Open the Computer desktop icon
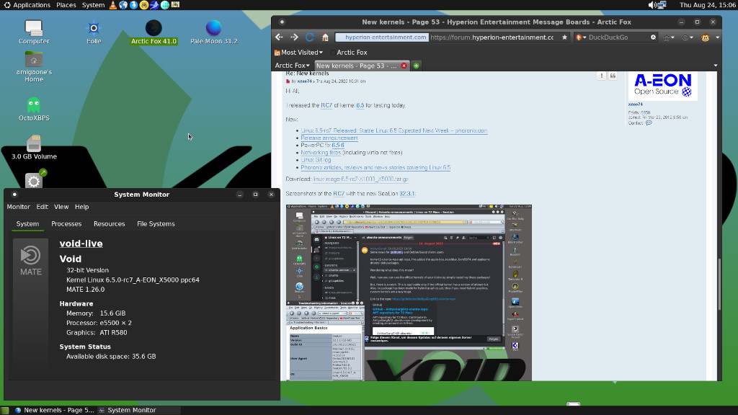Viewport: 738px width, 415px height. coord(34,32)
